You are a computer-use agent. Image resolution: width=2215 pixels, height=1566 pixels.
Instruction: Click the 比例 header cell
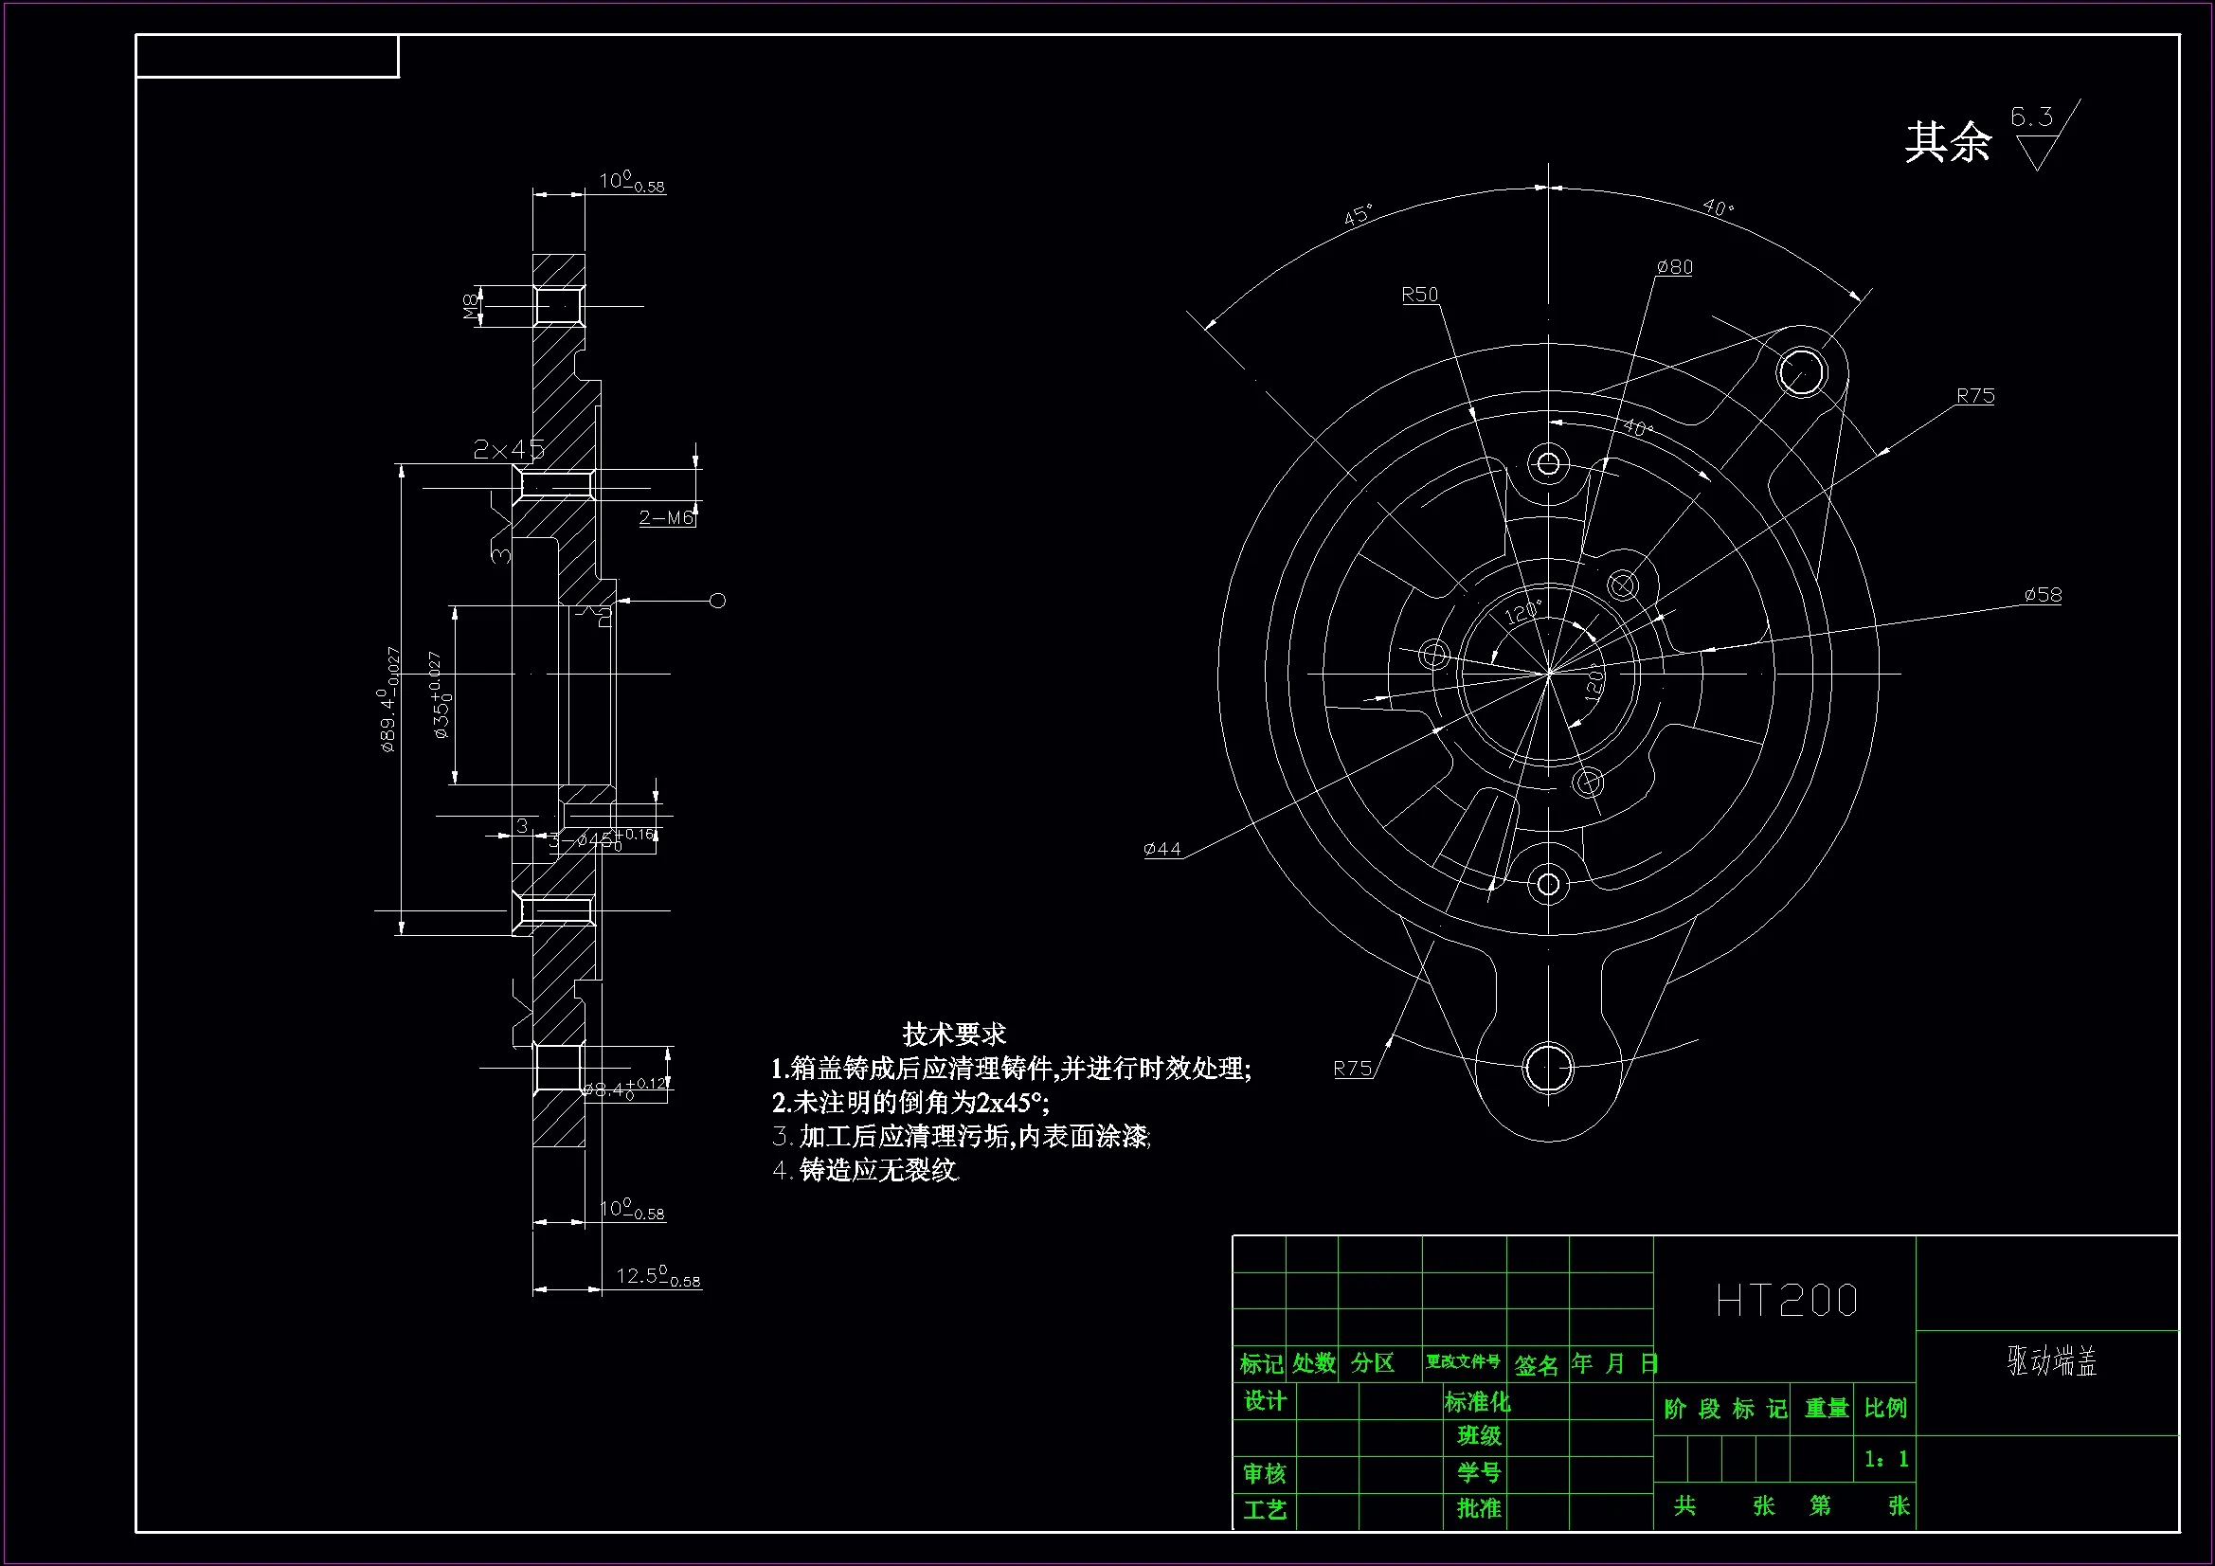(x=1885, y=1409)
